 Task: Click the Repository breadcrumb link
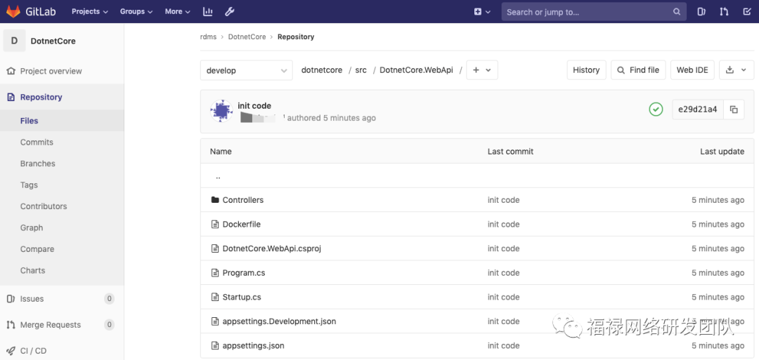[296, 36]
